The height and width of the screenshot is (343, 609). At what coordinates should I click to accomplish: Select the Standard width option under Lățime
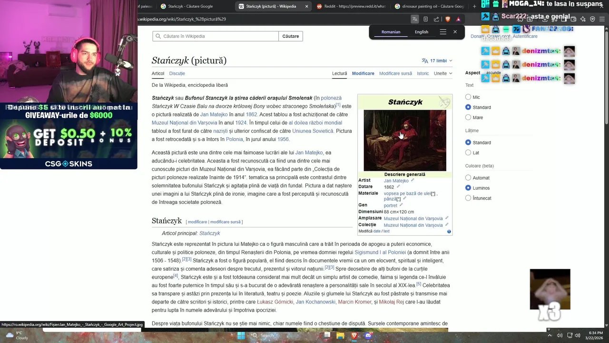(x=468, y=142)
